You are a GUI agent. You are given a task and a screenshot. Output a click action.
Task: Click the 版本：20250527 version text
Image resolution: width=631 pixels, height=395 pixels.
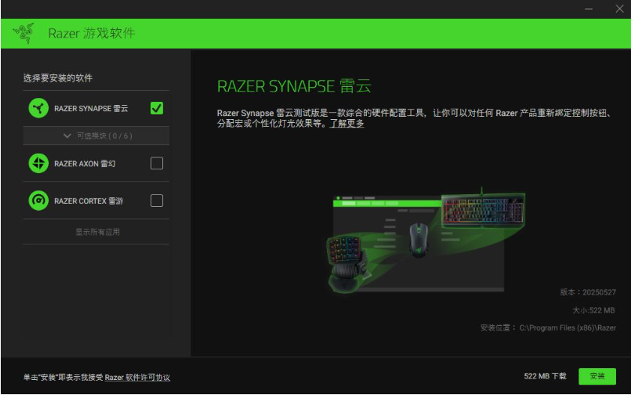pyautogui.click(x=588, y=292)
